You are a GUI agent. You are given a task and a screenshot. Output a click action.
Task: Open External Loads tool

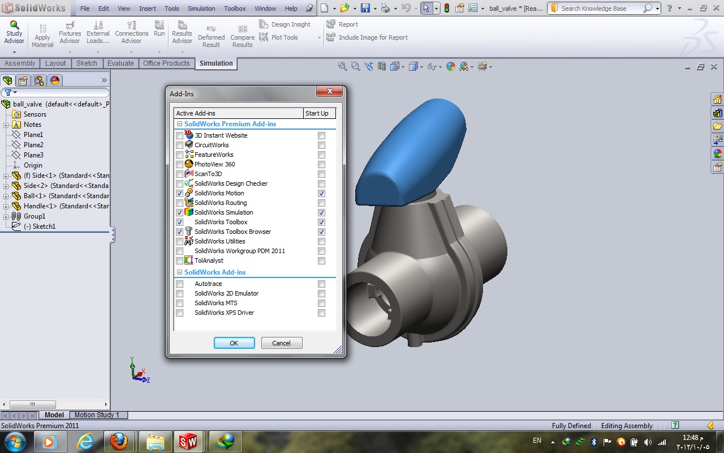pos(98,32)
